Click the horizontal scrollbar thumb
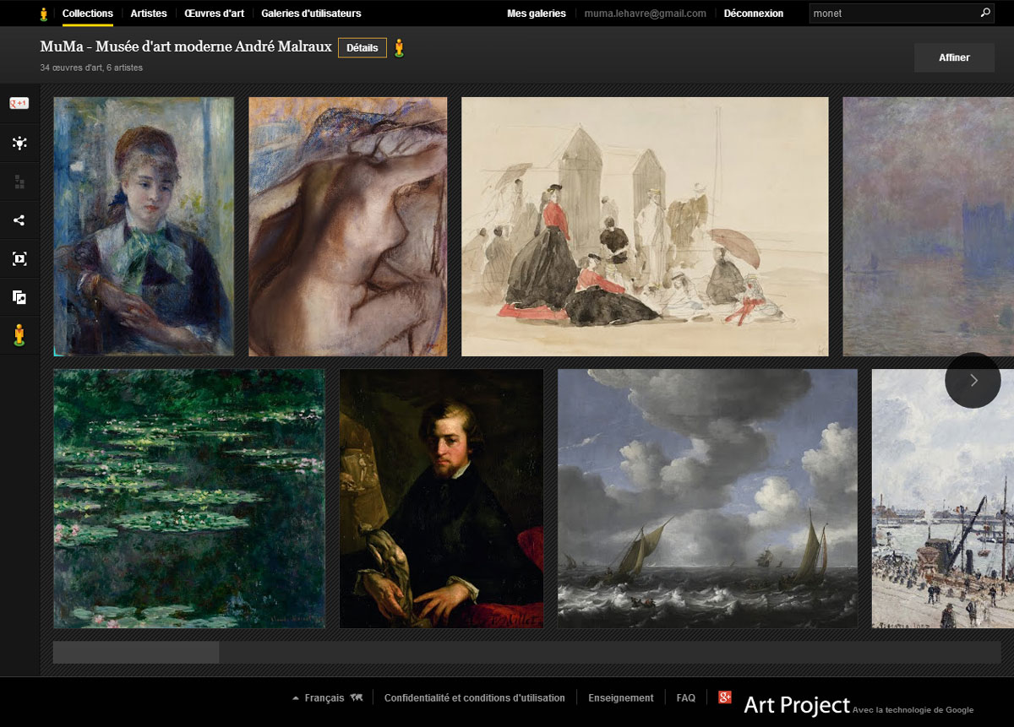Viewport: 1014px width, 727px height. pyautogui.click(x=136, y=652)
